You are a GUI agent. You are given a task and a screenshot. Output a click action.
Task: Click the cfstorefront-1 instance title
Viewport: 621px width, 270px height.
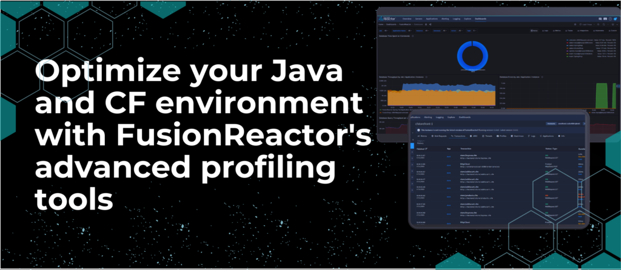[424, 123]
